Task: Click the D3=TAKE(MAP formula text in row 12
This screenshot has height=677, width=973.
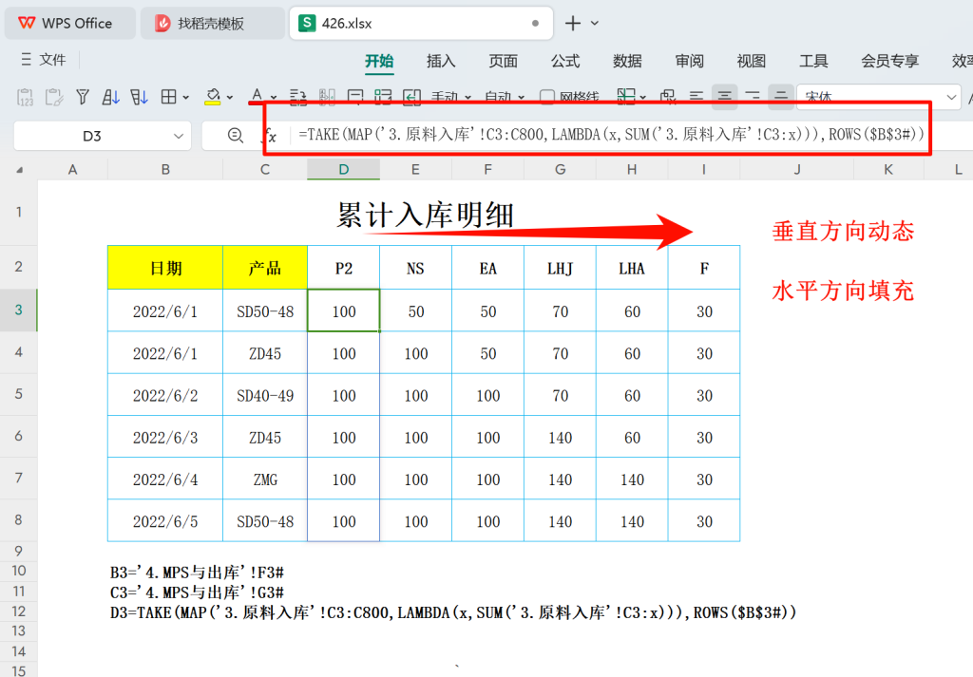Action: (x=453, y=612)
